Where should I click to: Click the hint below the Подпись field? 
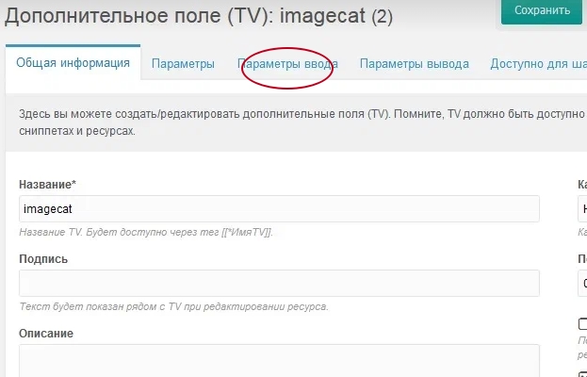click(173, 306)
